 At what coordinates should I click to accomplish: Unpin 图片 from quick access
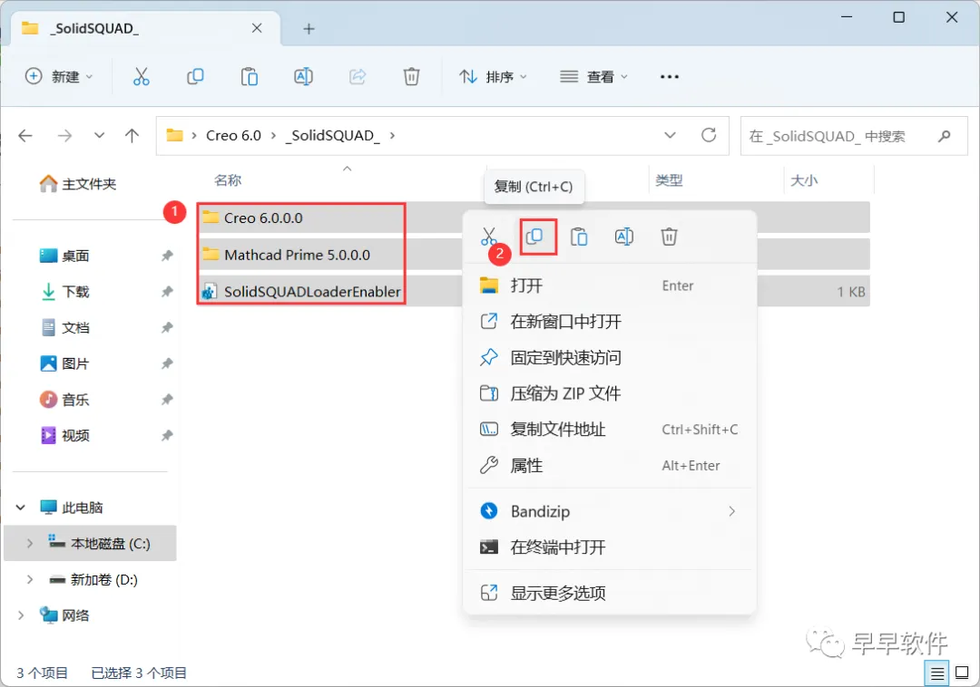coord(167,363)
